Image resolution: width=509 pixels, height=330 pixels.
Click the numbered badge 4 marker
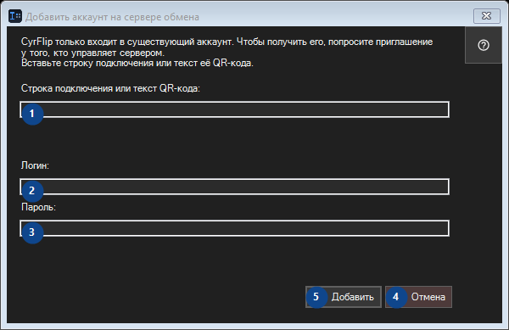pyautogui.click(x=395, y=297)
